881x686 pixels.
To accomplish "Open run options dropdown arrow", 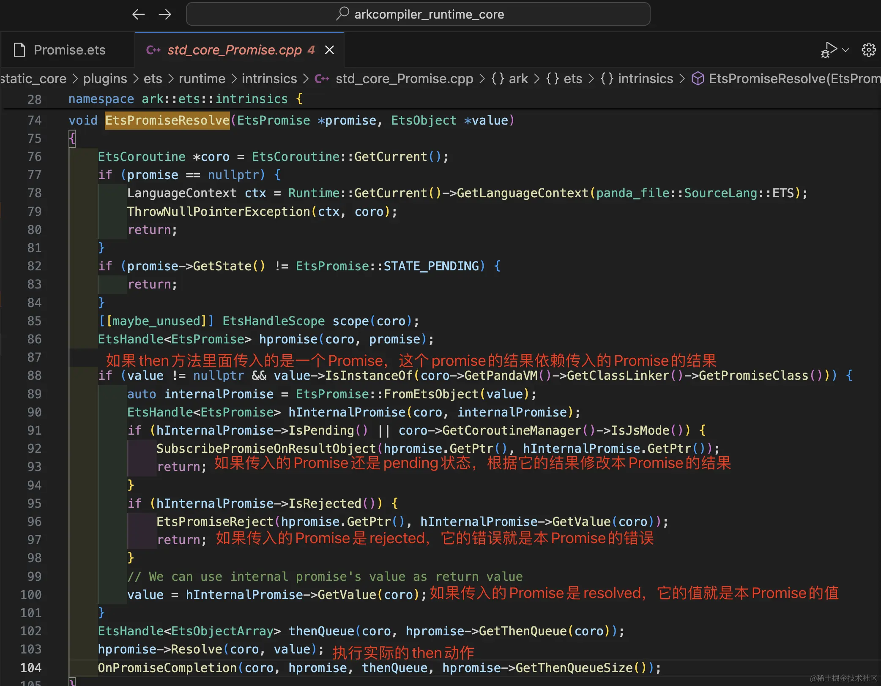I will (x=845, y=50).
